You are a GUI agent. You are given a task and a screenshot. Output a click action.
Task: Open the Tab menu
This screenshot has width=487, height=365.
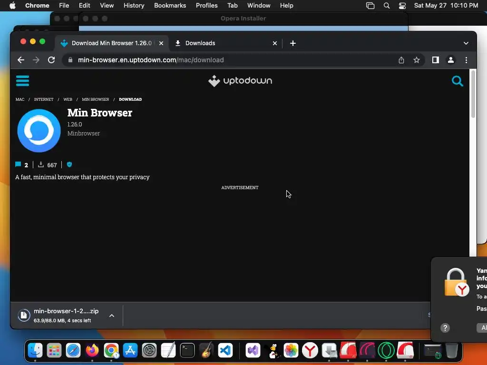tap(232, 6)
